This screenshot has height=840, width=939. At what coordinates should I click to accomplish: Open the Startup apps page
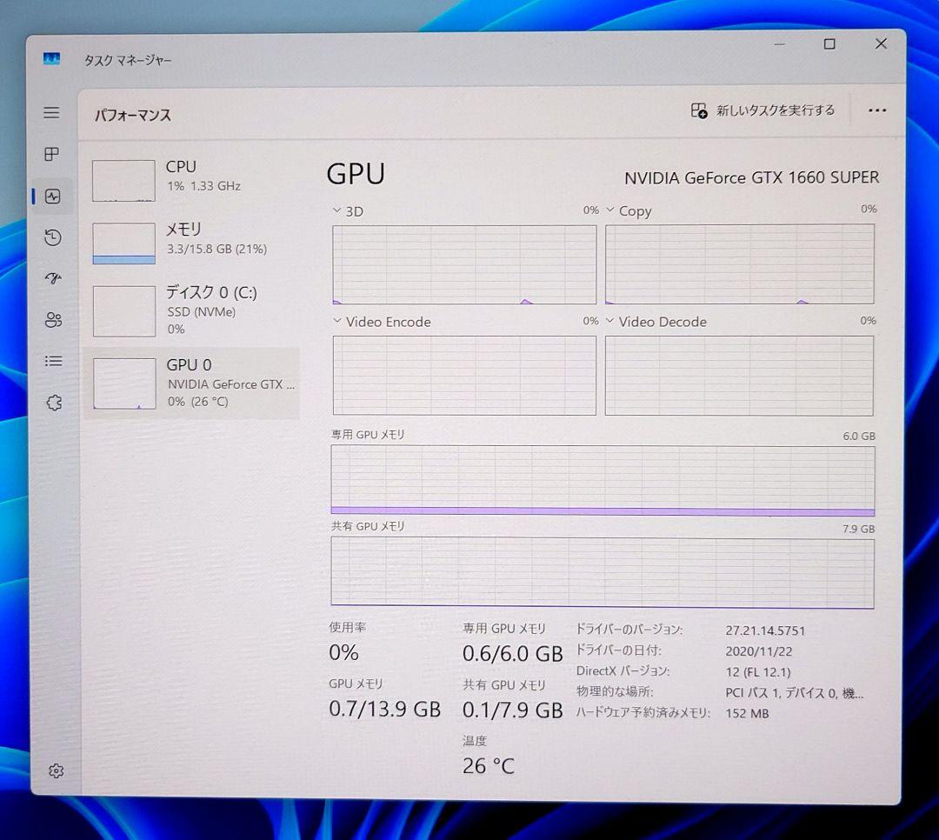point(52,278)
